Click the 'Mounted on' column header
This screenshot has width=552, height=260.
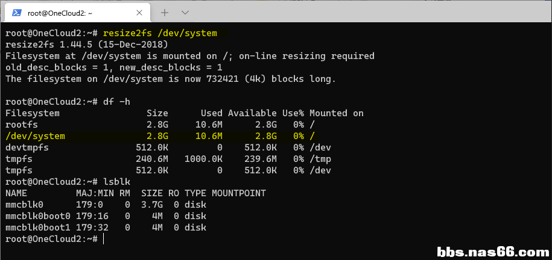coord(337,113)
